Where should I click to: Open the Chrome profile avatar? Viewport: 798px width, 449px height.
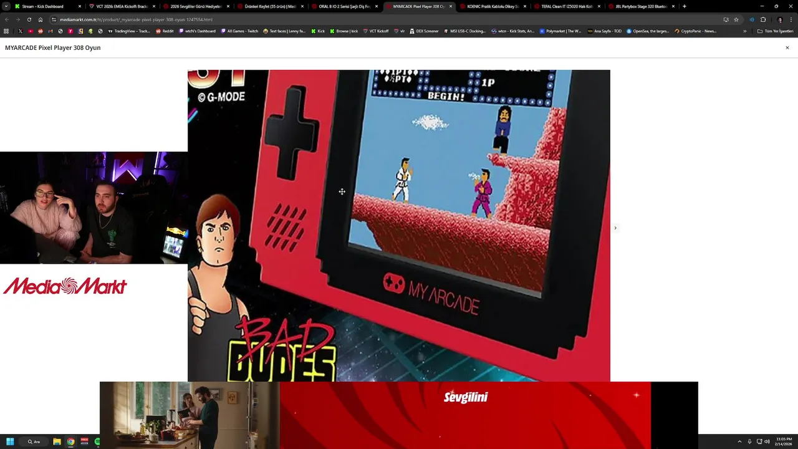(x=779, y=19)
